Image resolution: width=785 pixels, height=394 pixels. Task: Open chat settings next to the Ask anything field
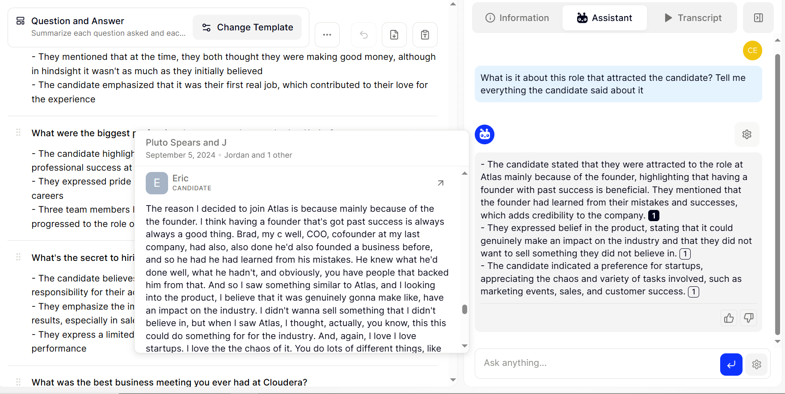pos(756,364)
